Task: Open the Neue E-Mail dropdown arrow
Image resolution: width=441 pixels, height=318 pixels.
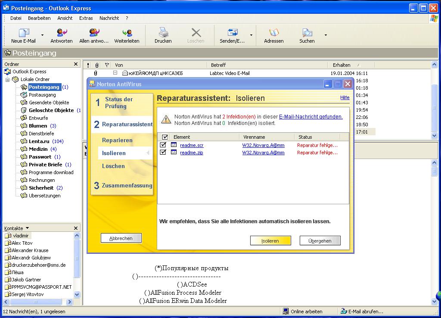Action: [x=43, y=35]
